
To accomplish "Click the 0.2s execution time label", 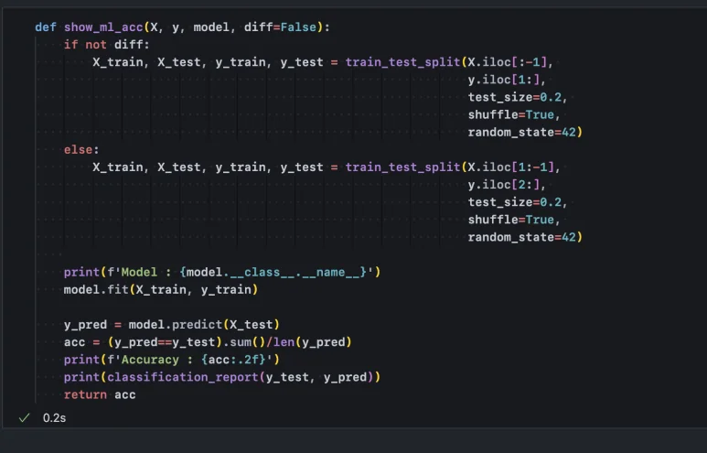I will [54, 417].
